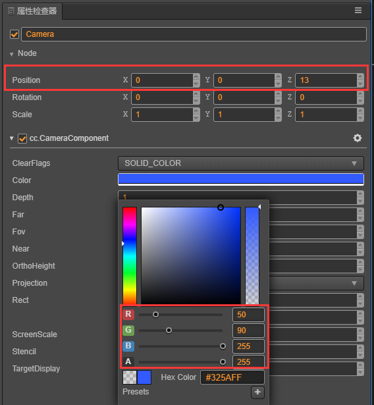Click the Hex Color input field
374x405 pixels.
(x=232, y=377)
